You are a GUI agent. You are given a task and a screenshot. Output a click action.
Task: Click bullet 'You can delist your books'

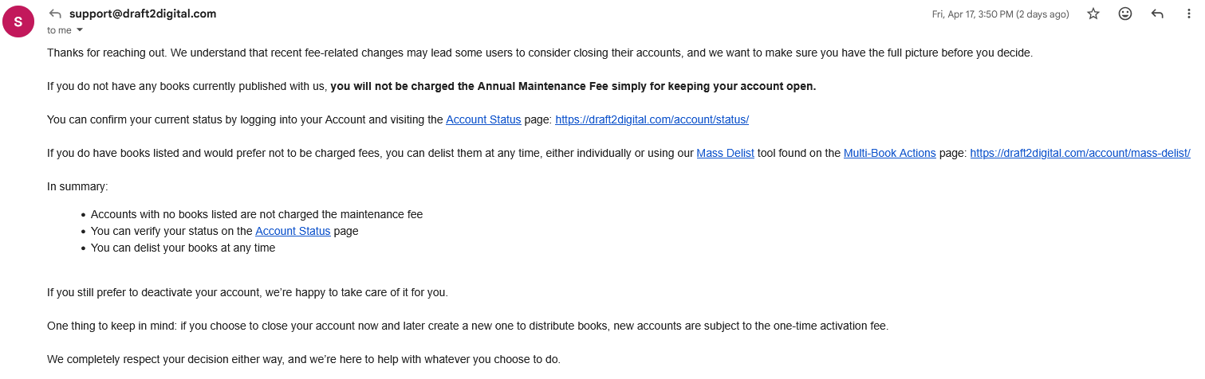tap(183, 248)
